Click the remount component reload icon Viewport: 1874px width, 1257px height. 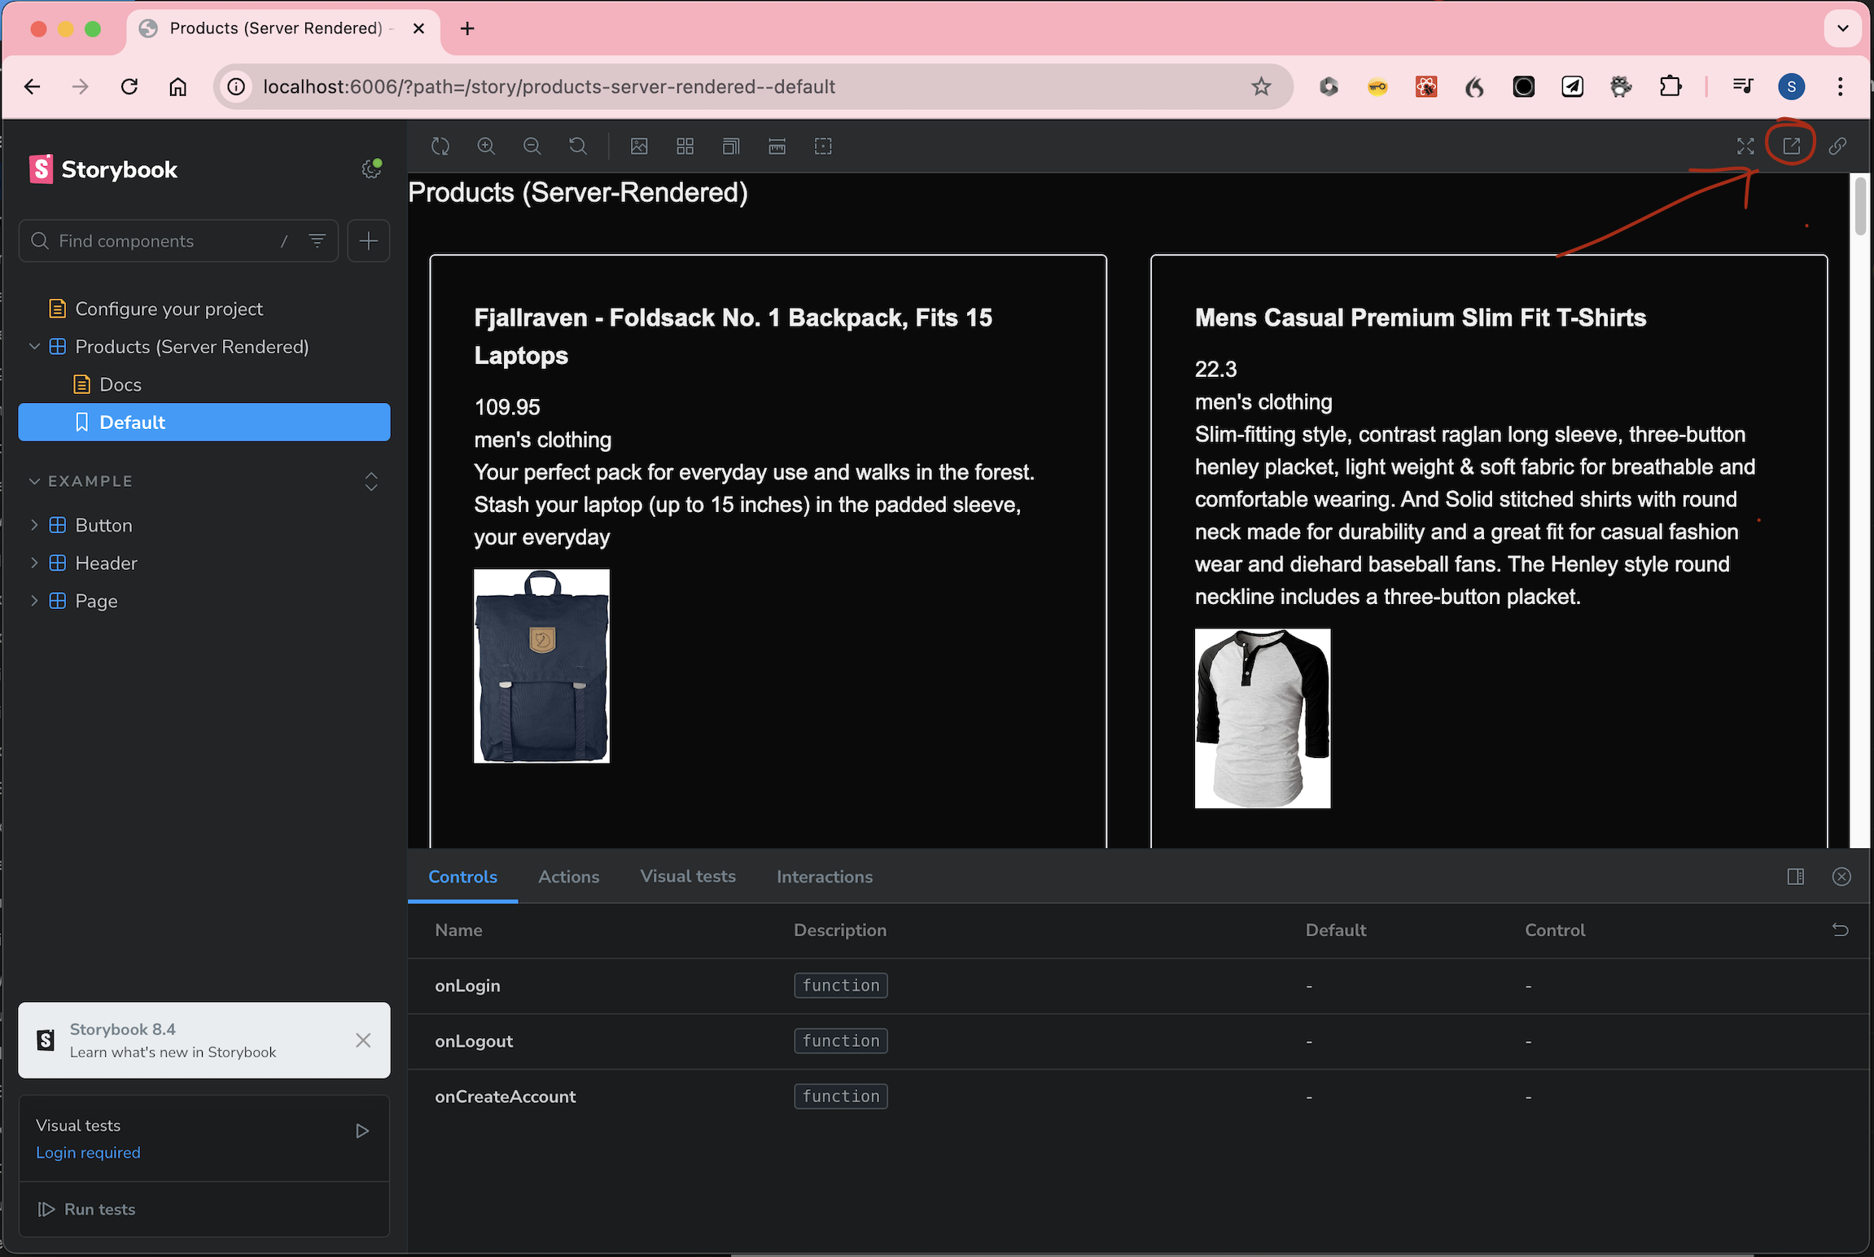[440, 147]
